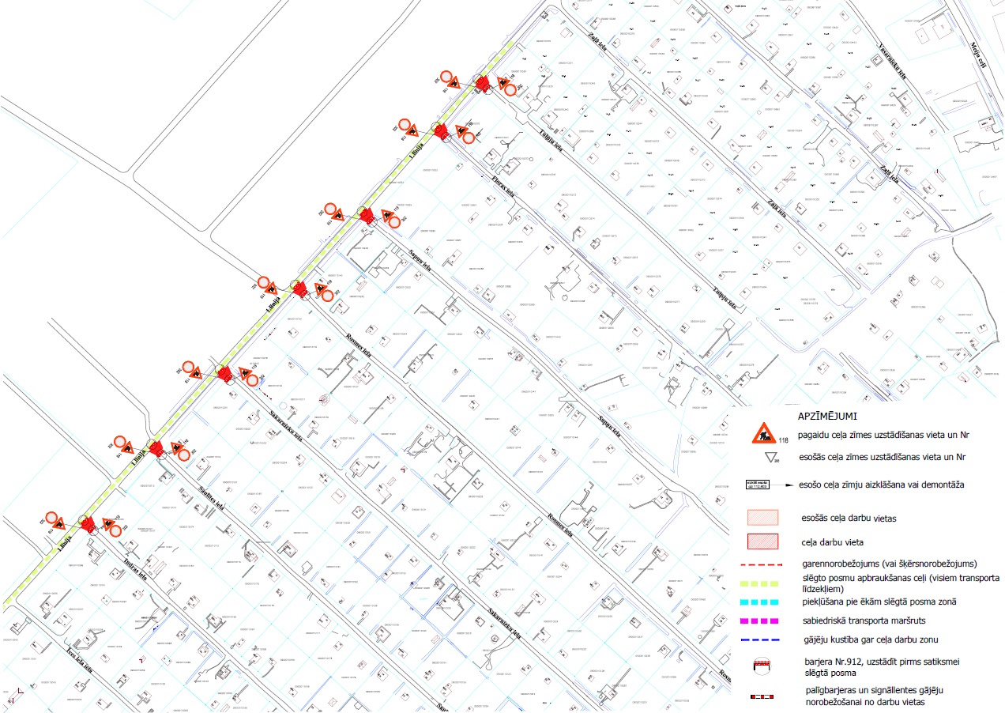
Task: Click the red-white auxiliary barrier legend symbol
Action: pos(764,697)
